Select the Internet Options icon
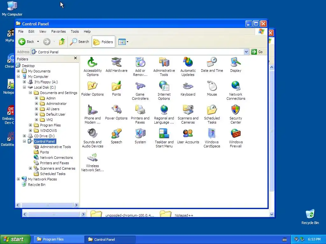 [x=164, y=91]
